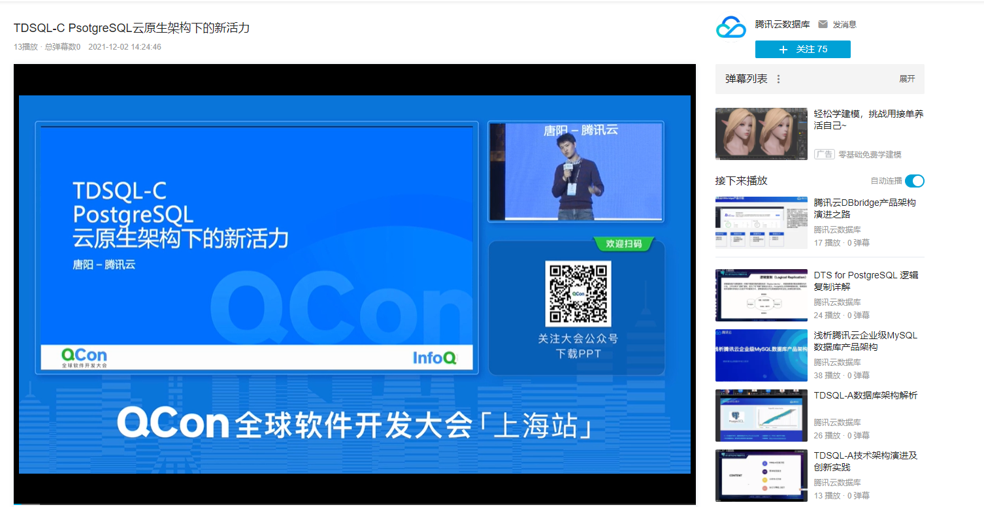
Task: Open the ad title 轻松学建模，挑战用接单养活自己
Action: click(x=868, y=120)
